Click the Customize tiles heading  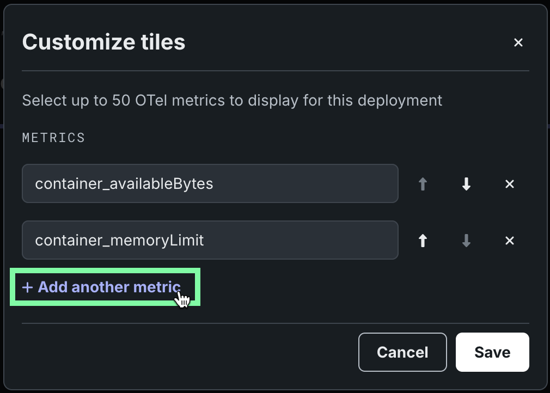pyautogui.click(x=103, y=42)
